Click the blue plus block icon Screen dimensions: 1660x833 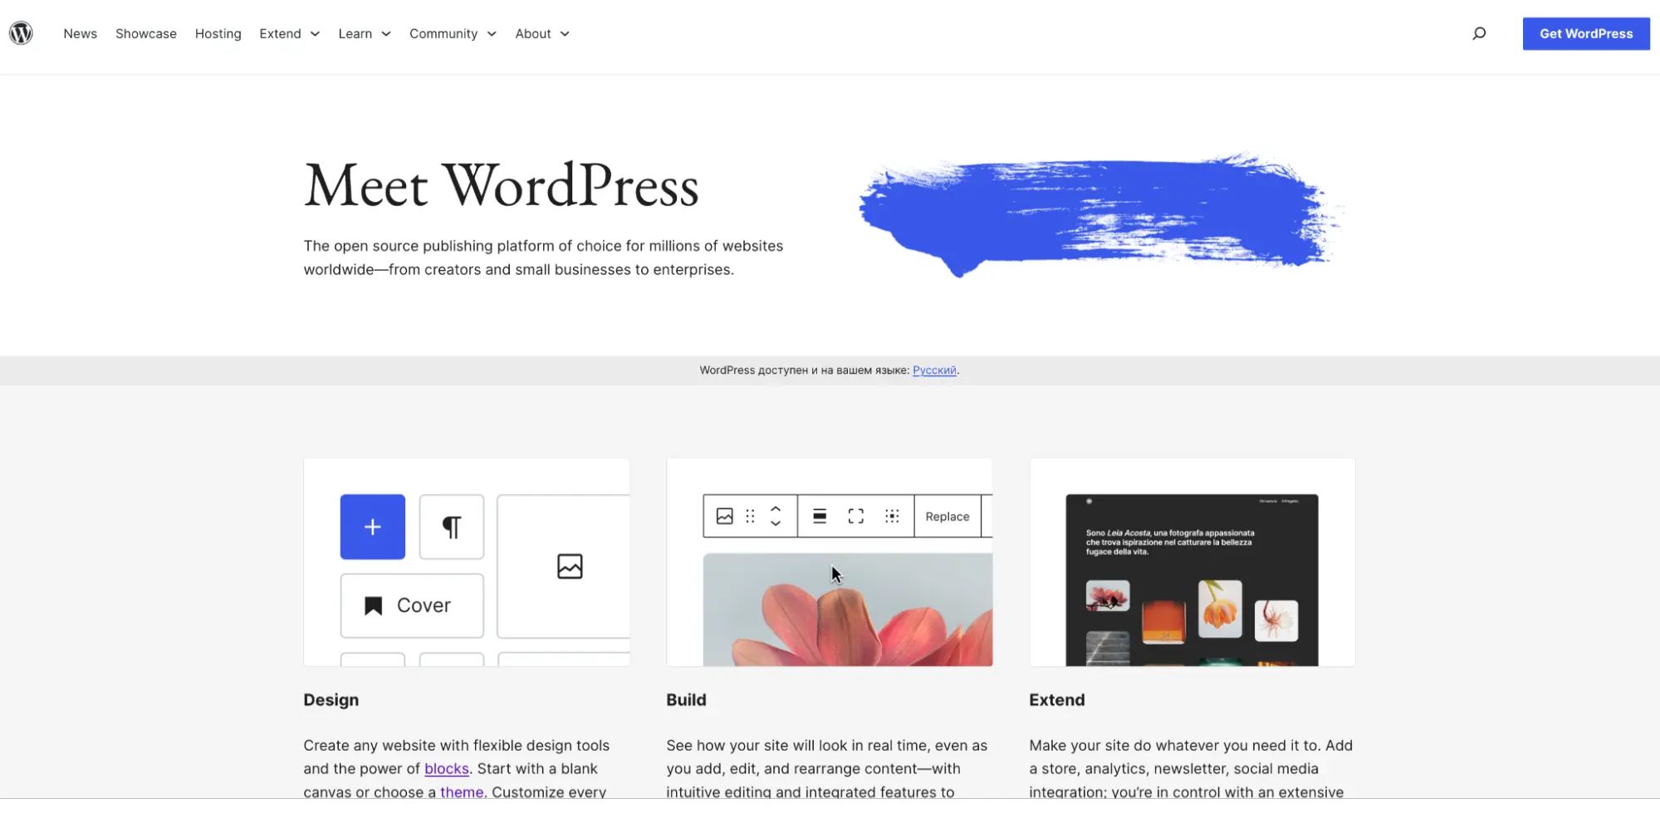pyautogui.click(x=373, y=527)
